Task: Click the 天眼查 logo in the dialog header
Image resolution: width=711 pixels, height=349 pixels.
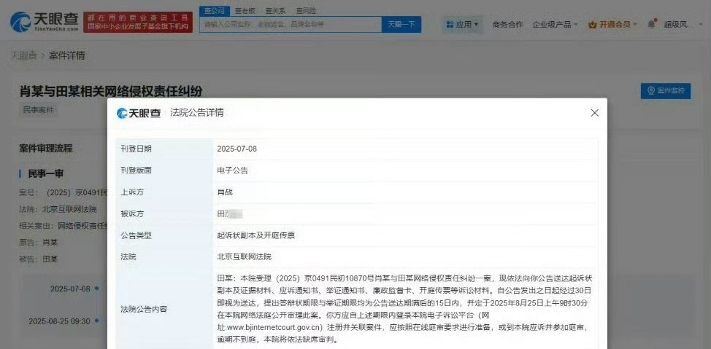Action: 139,113
